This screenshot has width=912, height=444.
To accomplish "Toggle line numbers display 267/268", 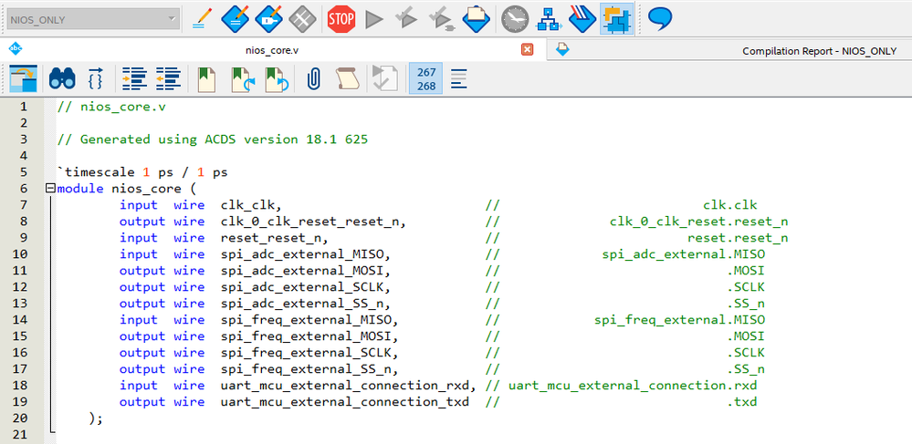I will pyautogui.click(x=425, y=78).
